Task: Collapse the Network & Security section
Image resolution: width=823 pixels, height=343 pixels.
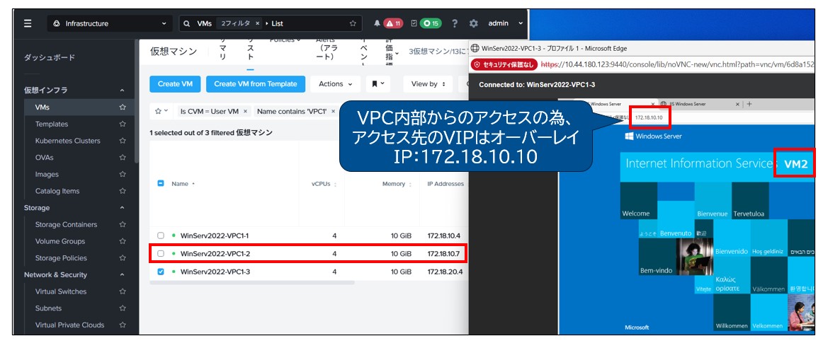Action: 122,275
